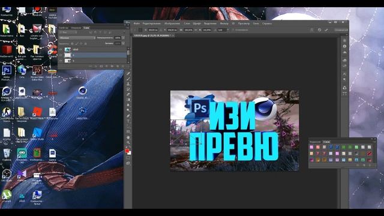Open the Opacity slider dropdown arrow
This screenshot has height=216, width=384.
click(x=123, y=38)
